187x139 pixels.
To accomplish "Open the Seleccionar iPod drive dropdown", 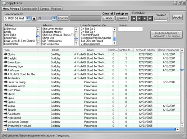I will (28, 18).
